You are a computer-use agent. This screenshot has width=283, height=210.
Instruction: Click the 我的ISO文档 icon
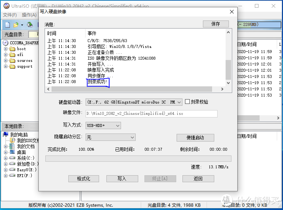click(13, 140)
